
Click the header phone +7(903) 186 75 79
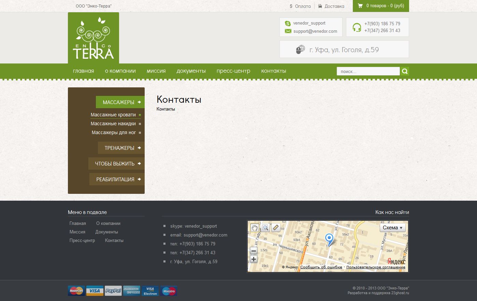(382, 24)
